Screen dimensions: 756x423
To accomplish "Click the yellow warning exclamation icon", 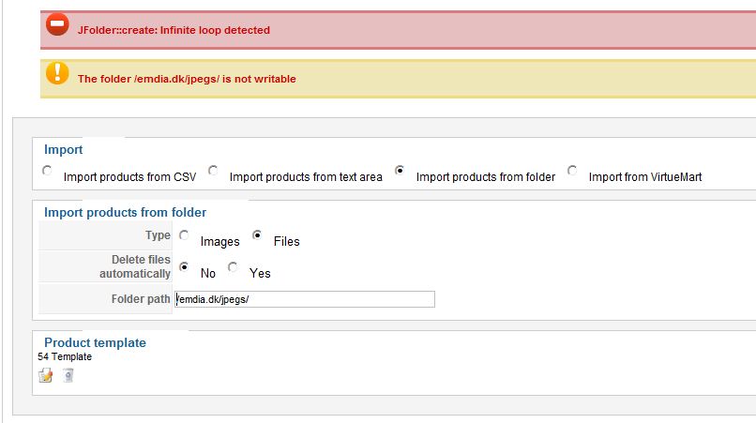I will click(x=57, y=73).
